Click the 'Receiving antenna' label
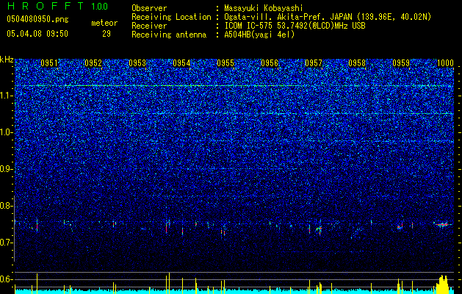The image size is (462, 294). [x=169, y=35]
